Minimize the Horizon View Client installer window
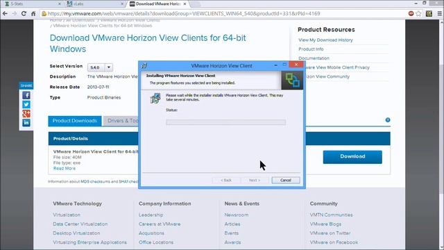Image resolution: width=444 pixels, height=250 pixels. pos(275,65)
